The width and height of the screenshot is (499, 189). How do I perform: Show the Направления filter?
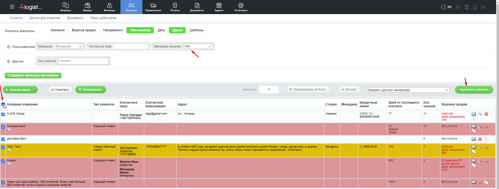click(x=113, y=30)
